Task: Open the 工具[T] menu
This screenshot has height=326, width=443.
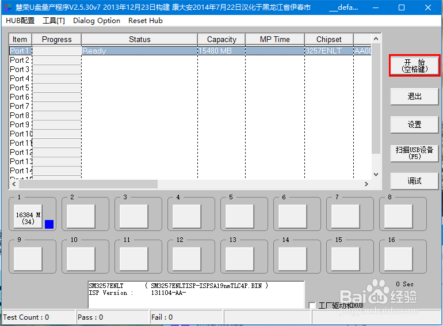Action: click(54, 21)
